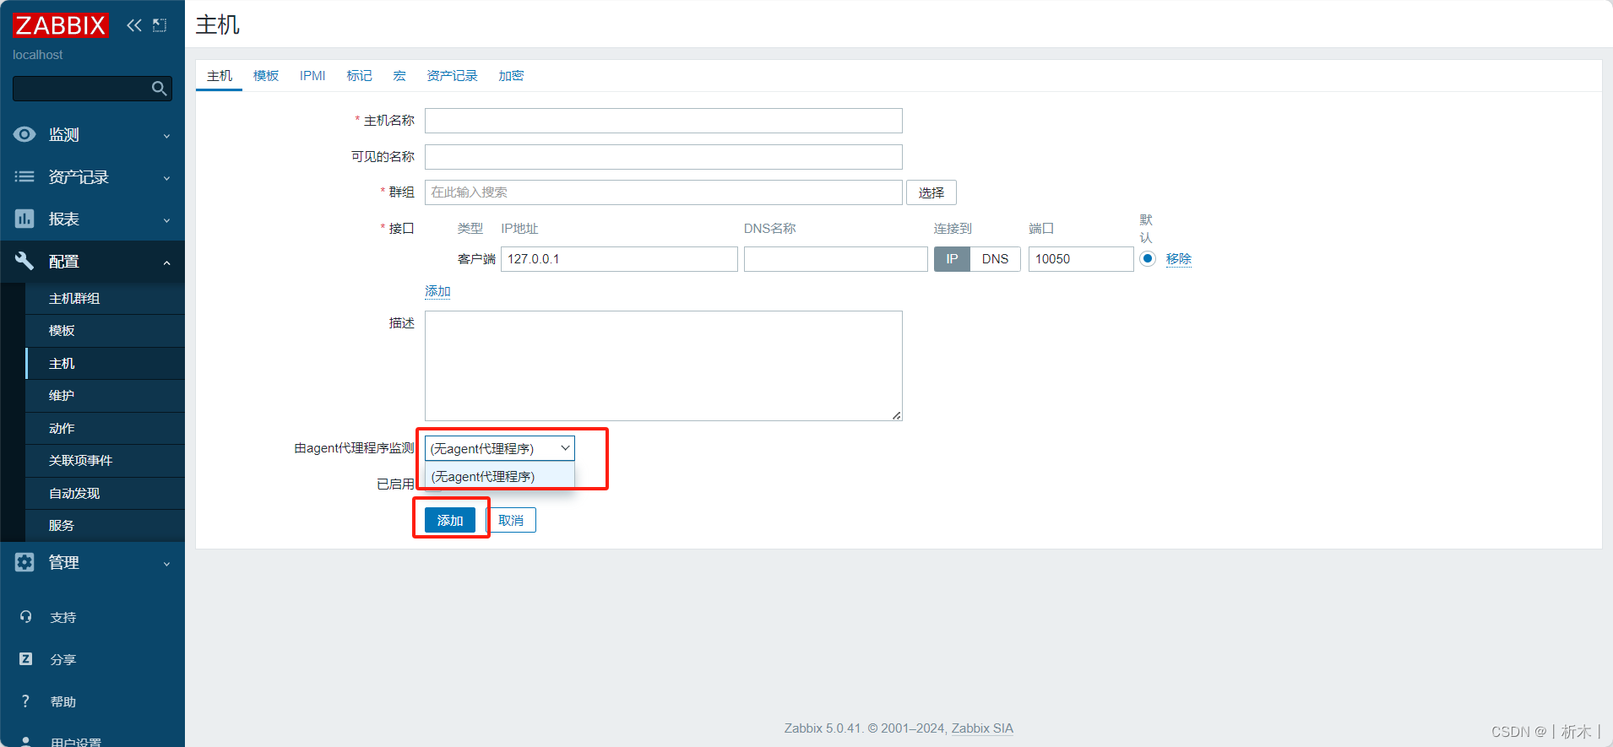Focus the 主机名称 input field

coord(664,121)
